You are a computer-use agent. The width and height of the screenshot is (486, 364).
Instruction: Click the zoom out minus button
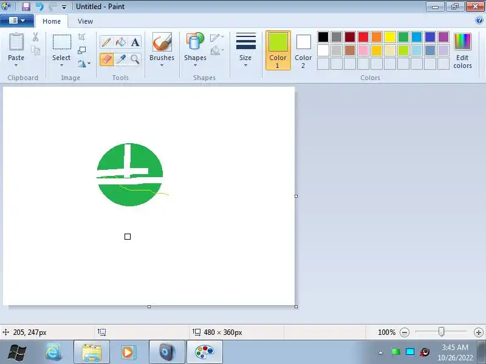[405, 332]
